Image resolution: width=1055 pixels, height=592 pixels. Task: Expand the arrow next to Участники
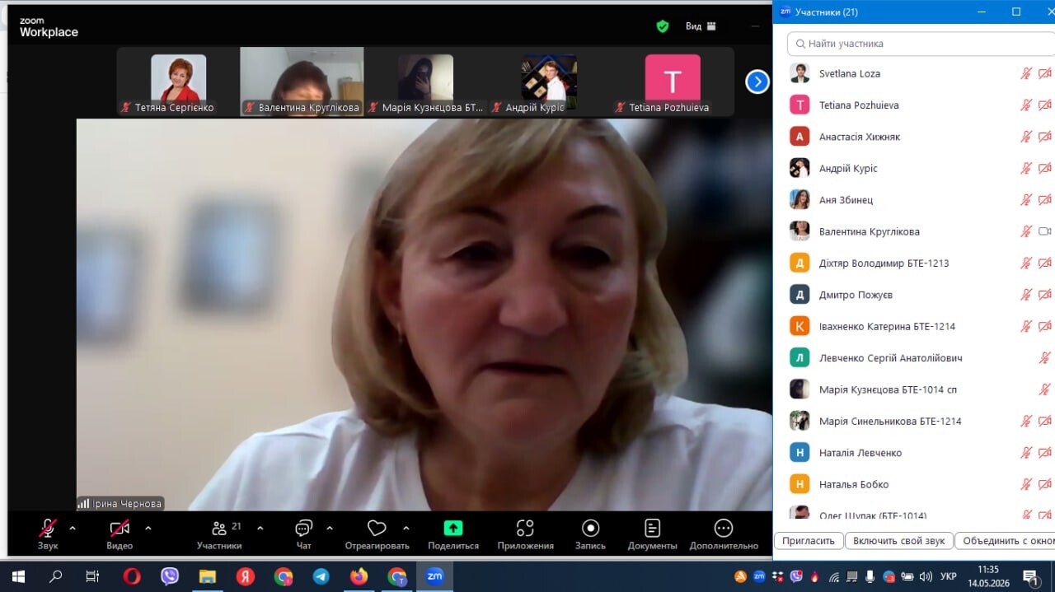[x=260, y=528]
